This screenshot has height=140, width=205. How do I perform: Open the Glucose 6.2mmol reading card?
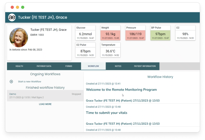(85, 33)
